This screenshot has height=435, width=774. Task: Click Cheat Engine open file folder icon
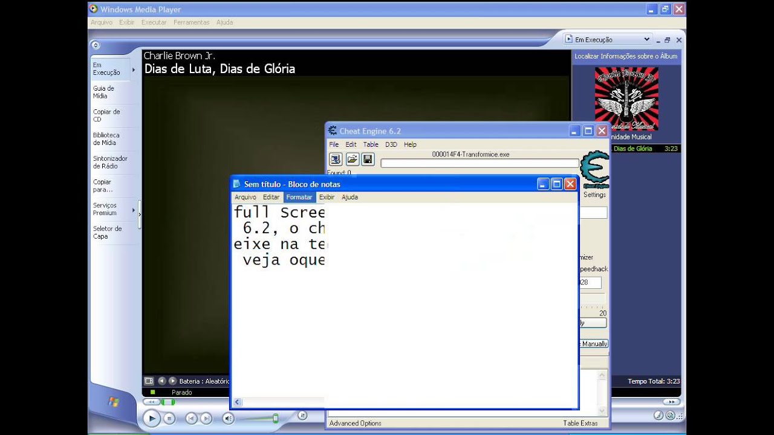tap(352, 159)
